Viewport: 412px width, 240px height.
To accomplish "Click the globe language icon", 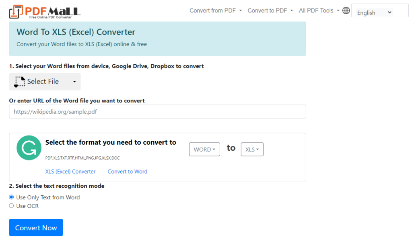I will point(346,10).
